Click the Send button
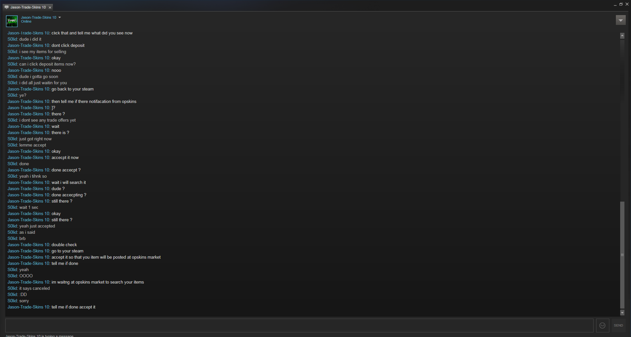The image size is (631, 337). tap(618, 326)
